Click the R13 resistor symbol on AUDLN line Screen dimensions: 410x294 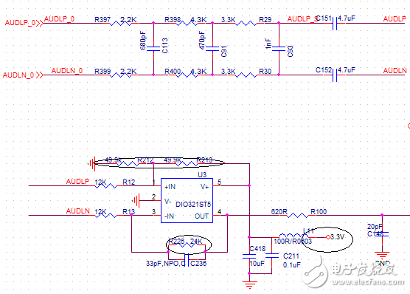105,216
